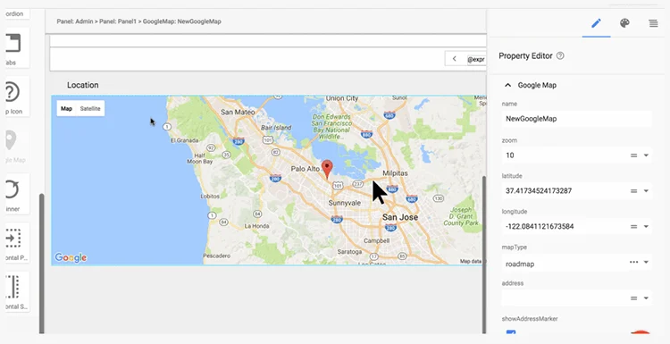This screenshot has width=670, height=344.
Task: Click the address input field
Action: pos(564,298)
